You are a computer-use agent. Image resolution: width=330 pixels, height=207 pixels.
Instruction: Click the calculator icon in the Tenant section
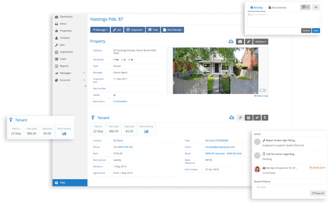tap(249, 117)
